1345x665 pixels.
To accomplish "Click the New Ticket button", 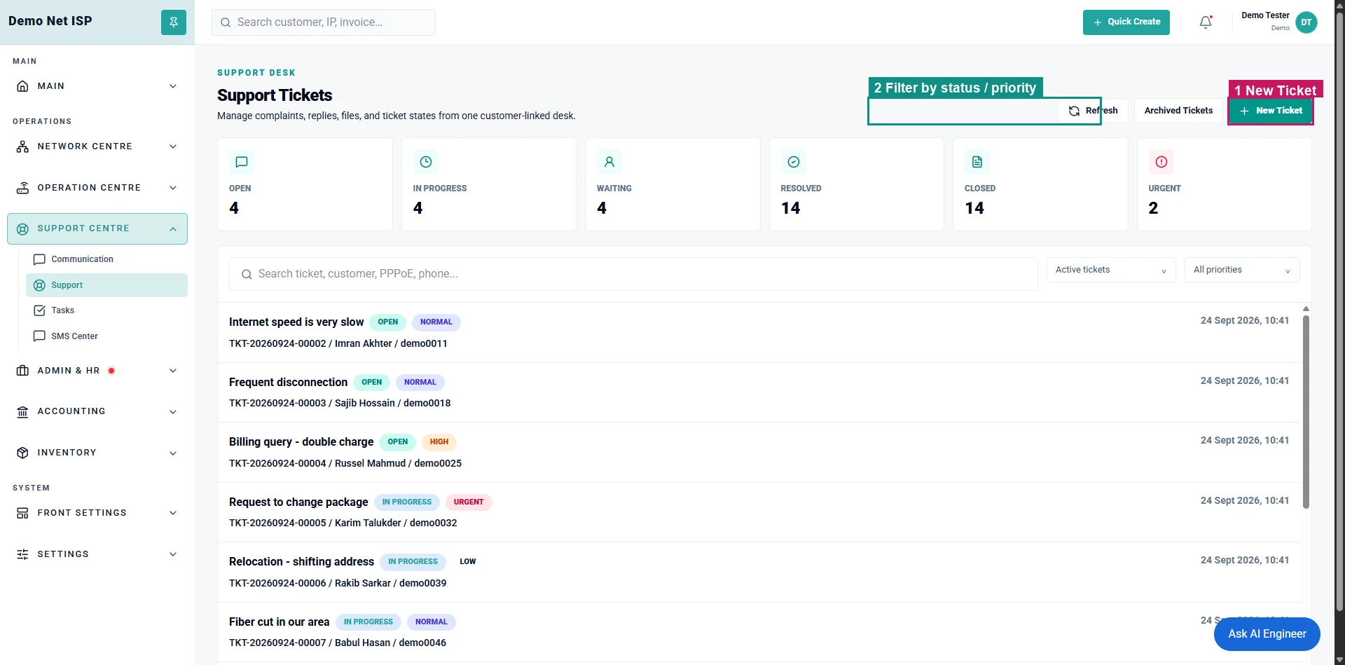I will click(1271, 111).
